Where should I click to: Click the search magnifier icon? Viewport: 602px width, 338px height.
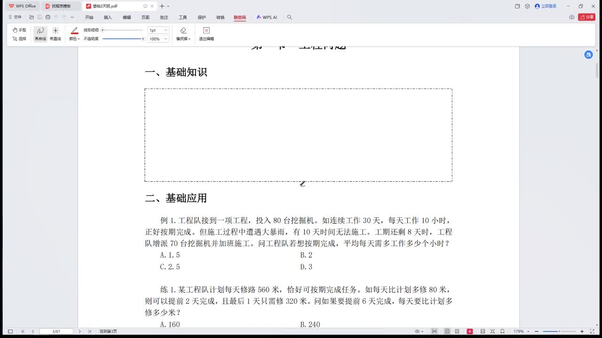(290, 17)
